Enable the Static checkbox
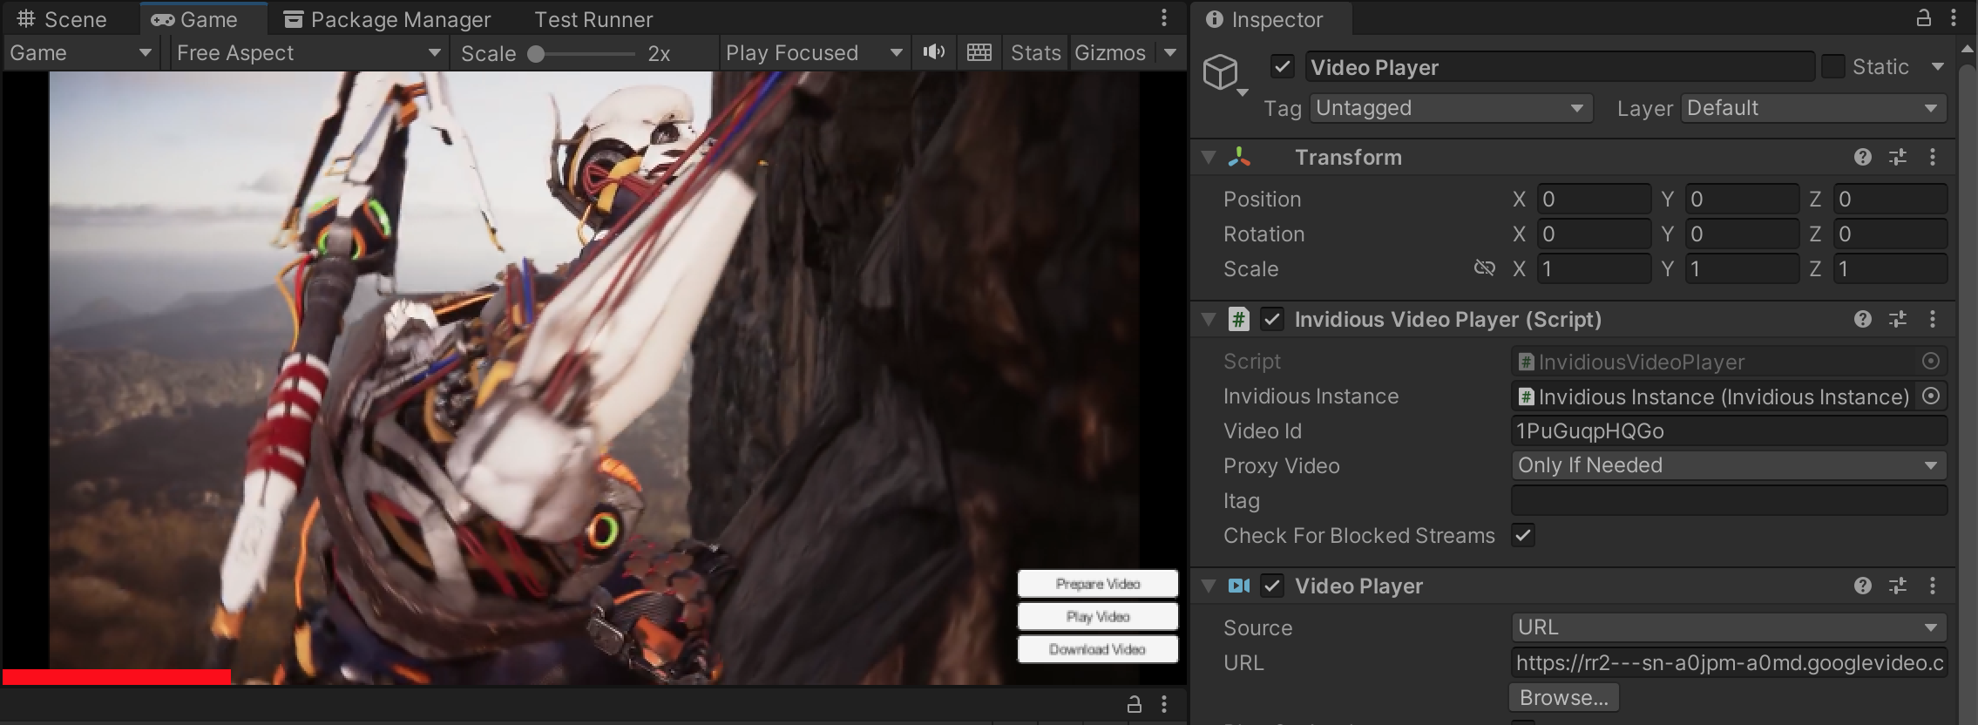This screenshot has height=725, width=1978. click(1833, 66)
